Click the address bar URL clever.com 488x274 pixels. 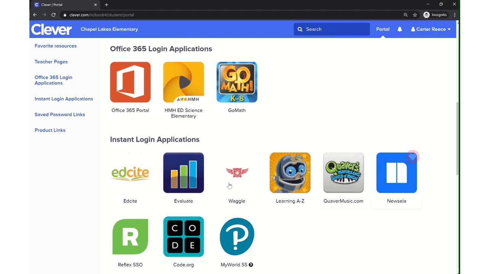[101, 15]
